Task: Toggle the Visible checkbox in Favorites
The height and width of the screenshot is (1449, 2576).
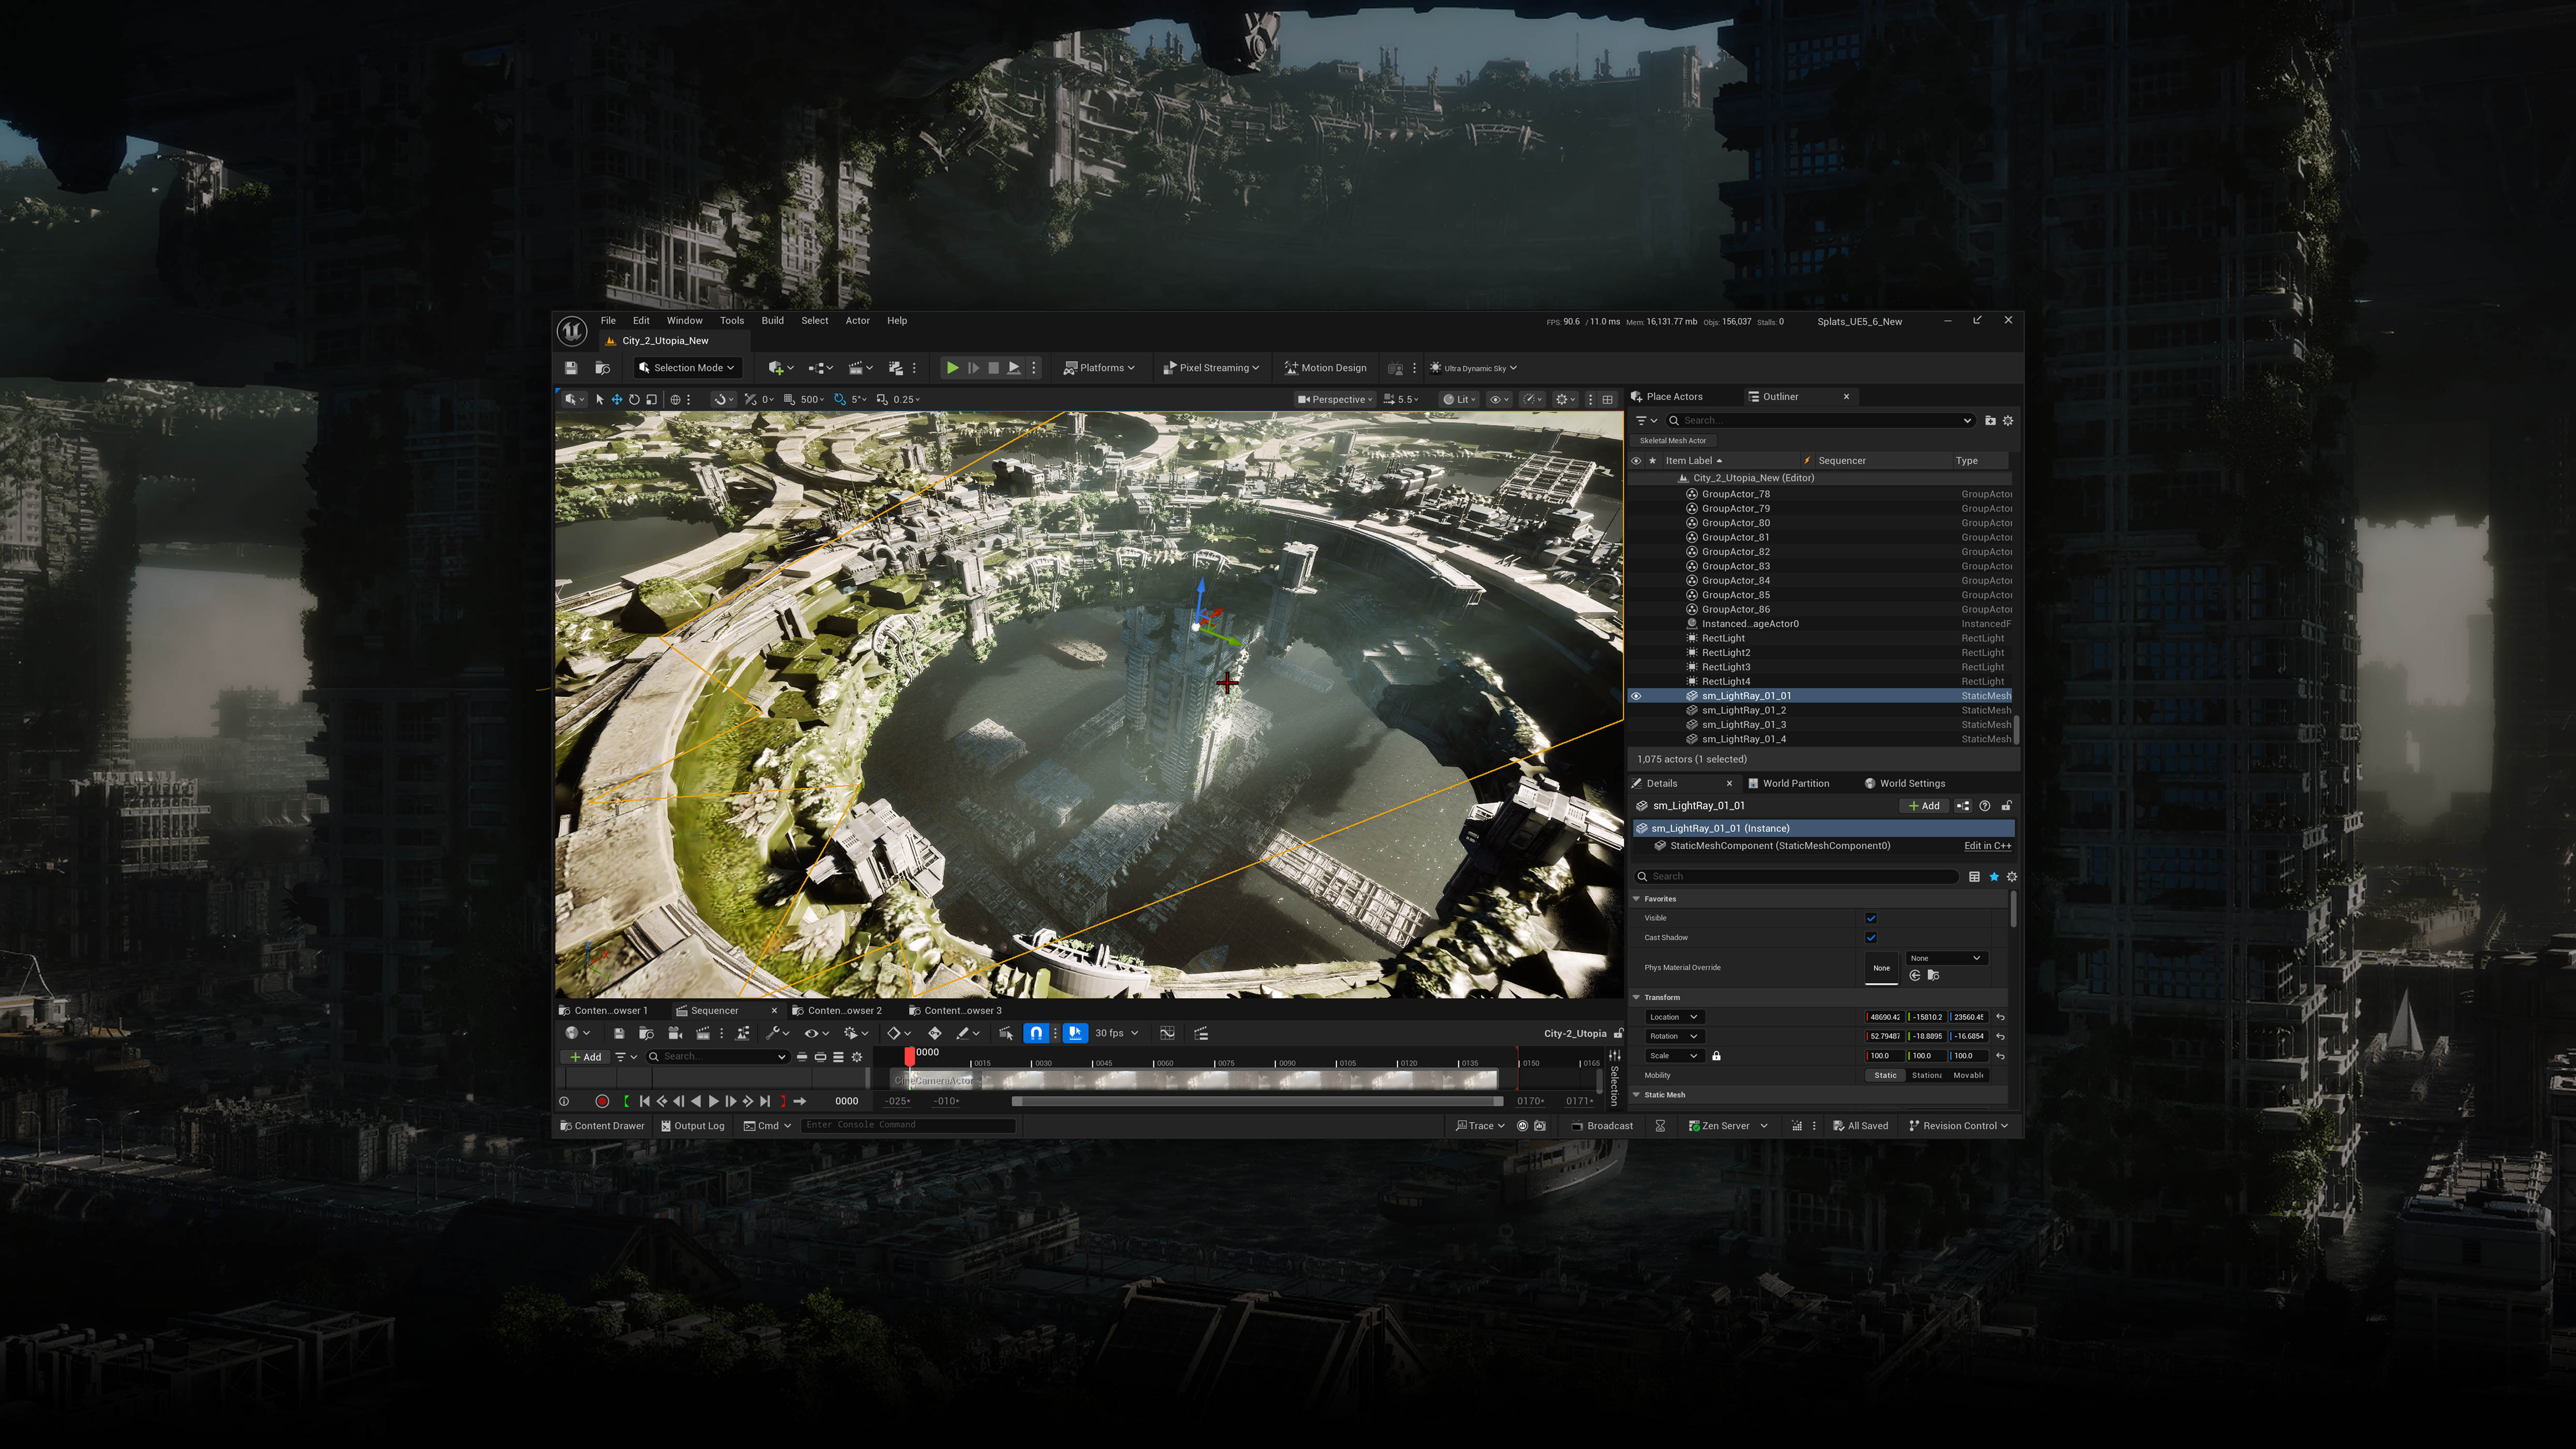Action: pyautogui.click(x=1871, y=918)
